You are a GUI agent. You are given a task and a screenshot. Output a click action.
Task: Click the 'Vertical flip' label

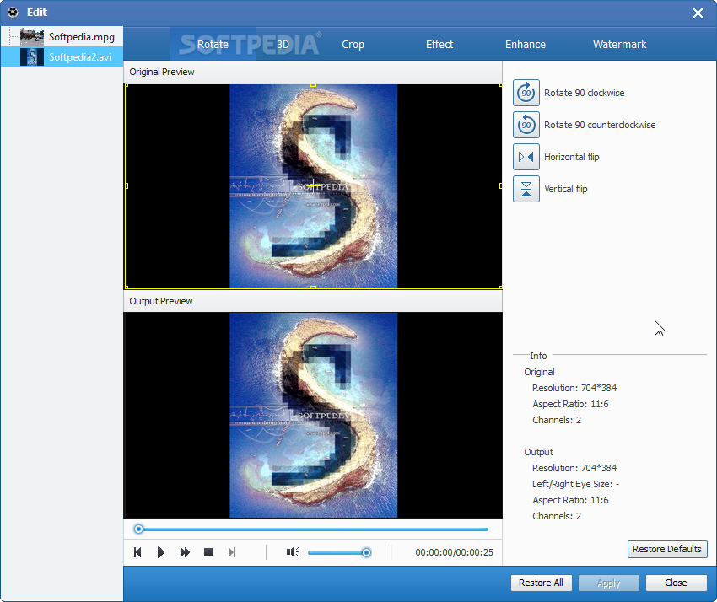tap(566, 189)
